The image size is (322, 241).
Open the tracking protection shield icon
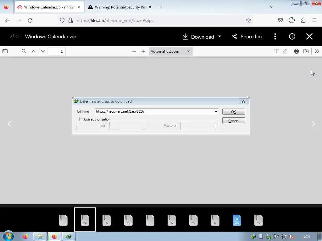click(62, 20)
